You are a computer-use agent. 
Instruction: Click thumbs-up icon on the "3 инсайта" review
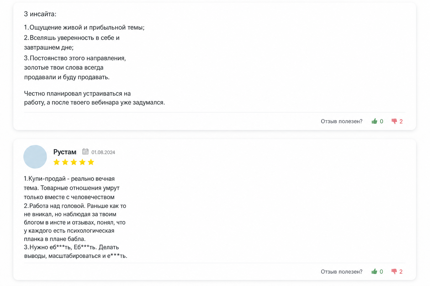click(x=374, y=121)
